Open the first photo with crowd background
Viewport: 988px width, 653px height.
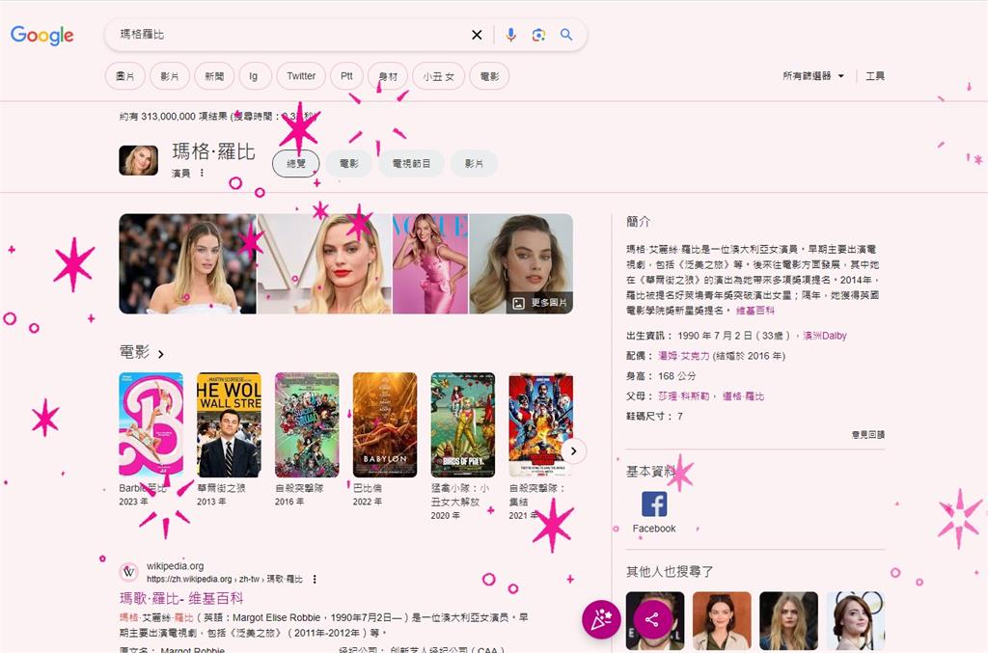coord(188,264)
